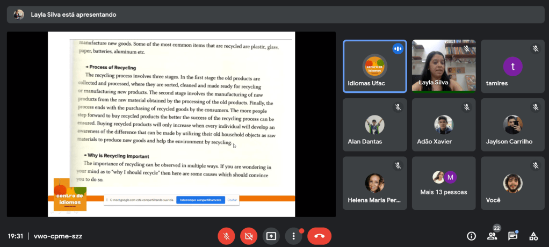549x247 pixels.
Task: Click the tamires participant tile
Action: [x=512, y=67]
